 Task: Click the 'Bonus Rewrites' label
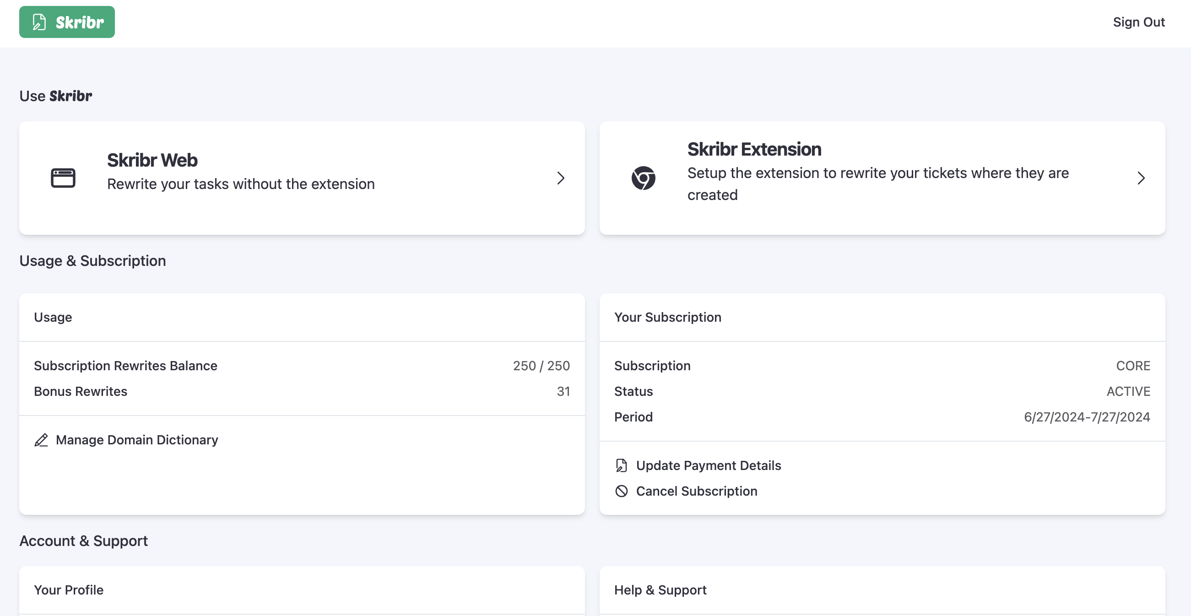[81, 391]
